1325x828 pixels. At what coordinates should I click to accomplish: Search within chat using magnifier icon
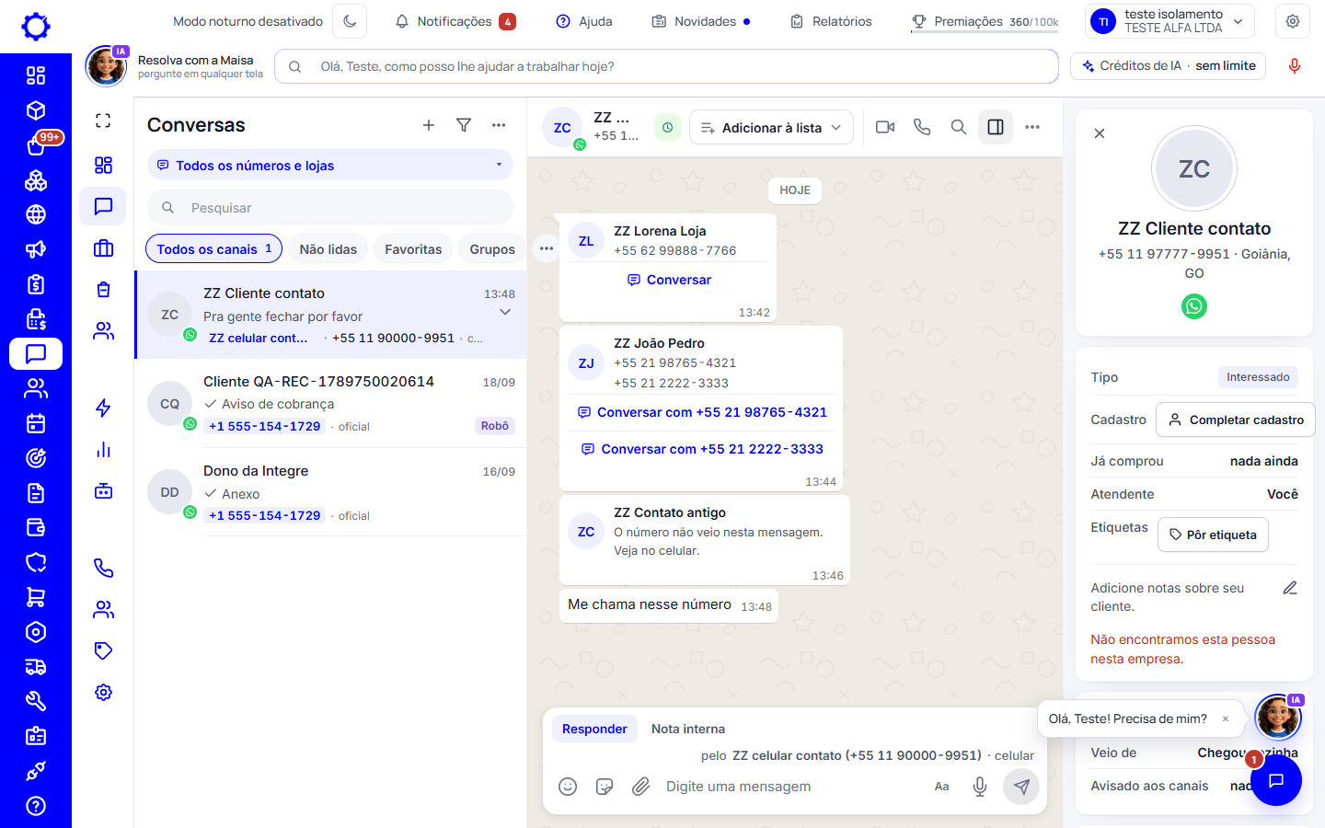pos(959,127)
